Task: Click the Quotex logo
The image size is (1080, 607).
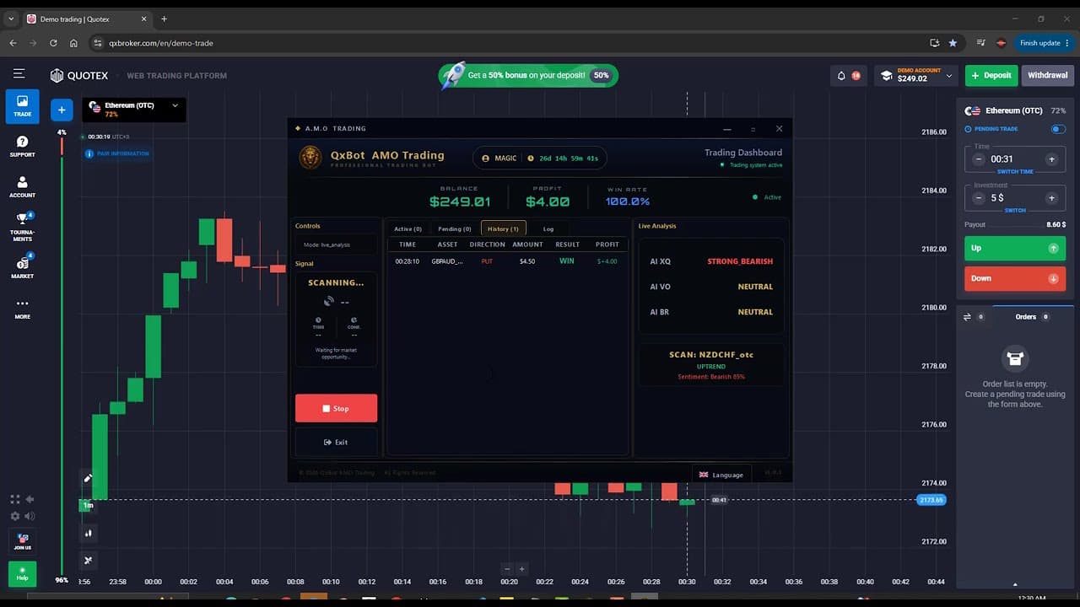Action: point(79,76)
